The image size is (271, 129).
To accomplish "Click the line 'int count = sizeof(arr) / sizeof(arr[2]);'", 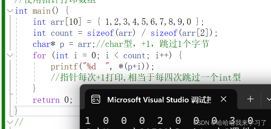I will click(x=125, y=33).
